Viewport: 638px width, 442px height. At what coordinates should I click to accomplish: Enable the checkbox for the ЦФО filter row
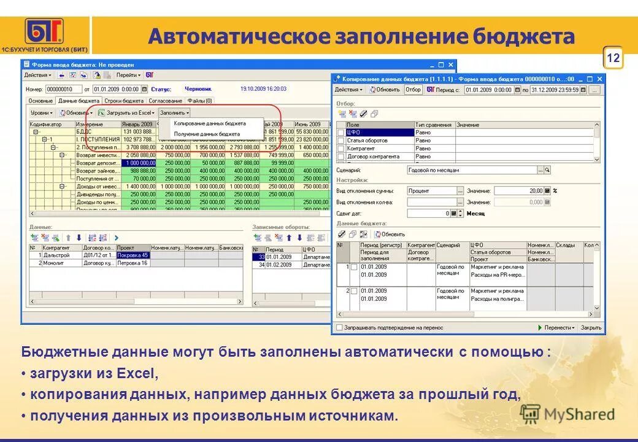coord(339,132)
